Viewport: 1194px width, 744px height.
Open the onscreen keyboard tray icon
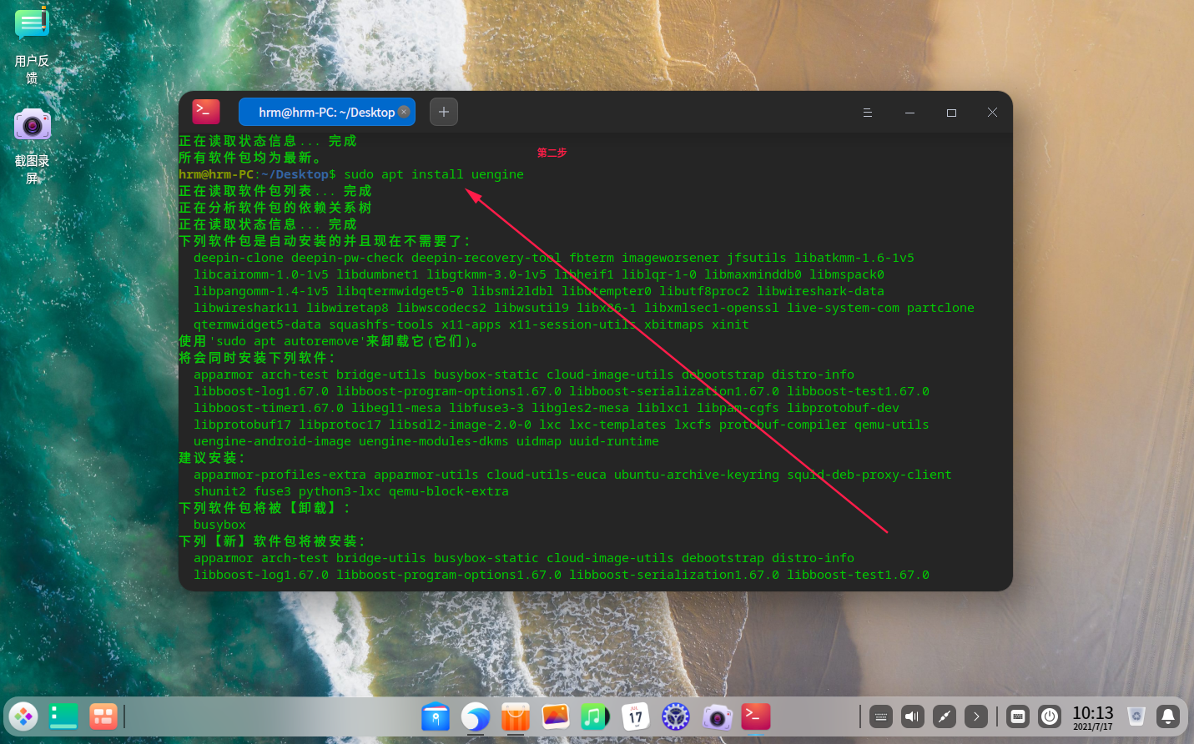(x=881, y=716)
